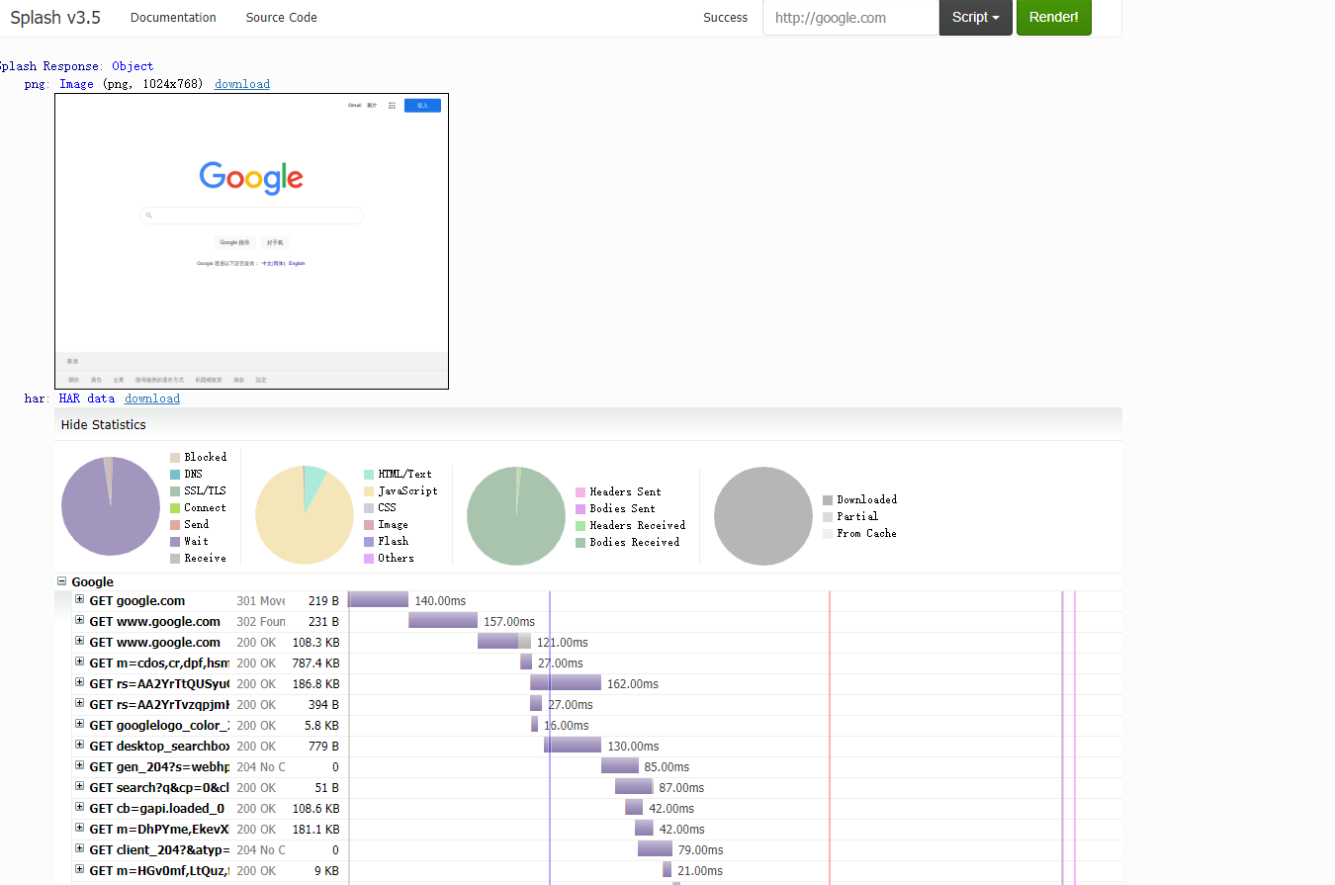Expand GET google.com 301 row
Image resolution: width=1335 pixels, height=885 pixels.
[x=80, y=600]
